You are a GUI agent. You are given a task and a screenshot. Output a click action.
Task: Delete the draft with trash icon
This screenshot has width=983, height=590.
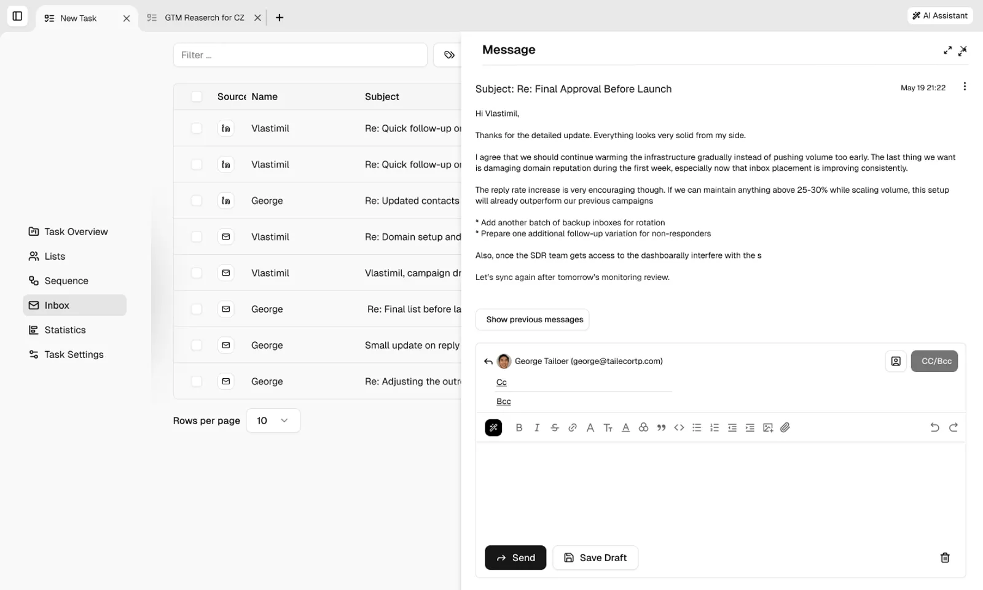pyautogui.click(x=945, y=557)
